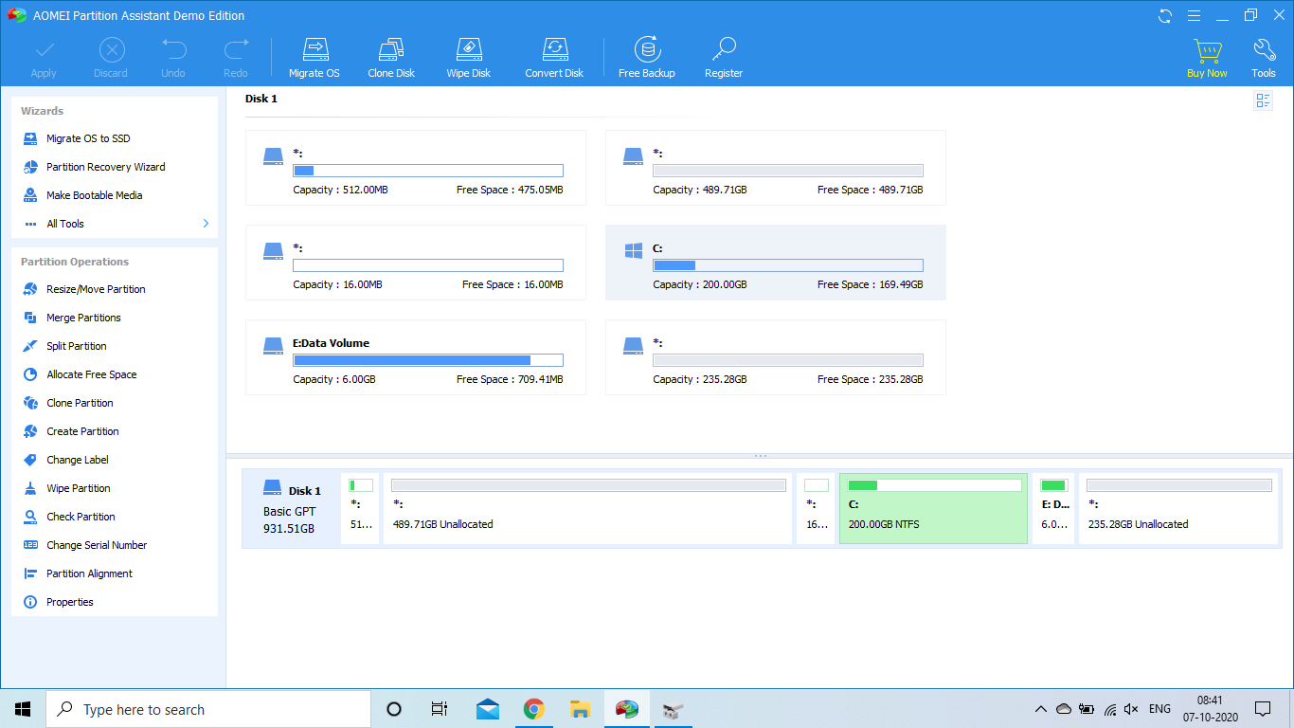
Task: Expand the All Tools arrow
Action: (x=206, y=224)
